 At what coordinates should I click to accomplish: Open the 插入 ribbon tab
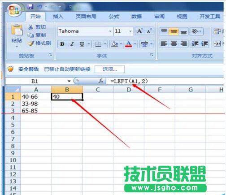click(x=58, y=17)
